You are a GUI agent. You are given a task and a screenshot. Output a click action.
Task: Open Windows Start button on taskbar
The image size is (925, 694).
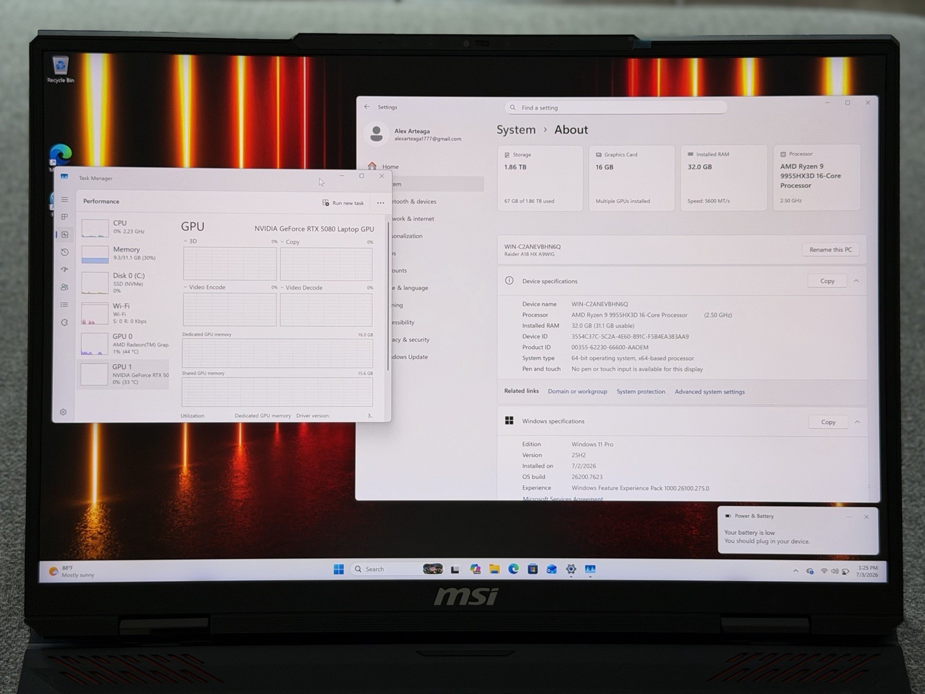(x=339, y=569)
